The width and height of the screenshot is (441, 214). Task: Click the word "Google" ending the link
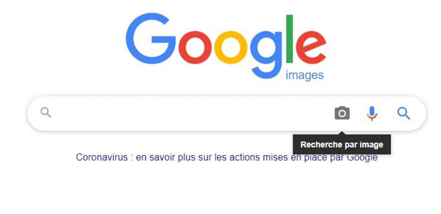362,157
